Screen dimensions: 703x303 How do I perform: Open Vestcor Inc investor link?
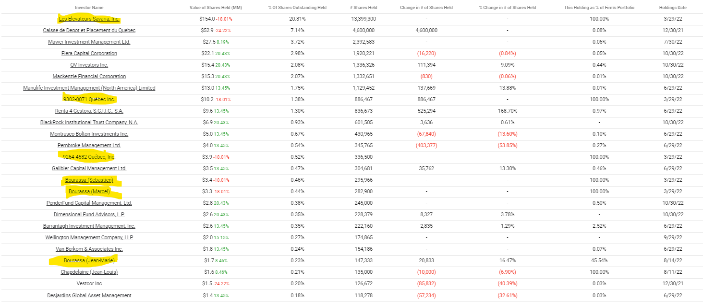(x=89, y=283)
